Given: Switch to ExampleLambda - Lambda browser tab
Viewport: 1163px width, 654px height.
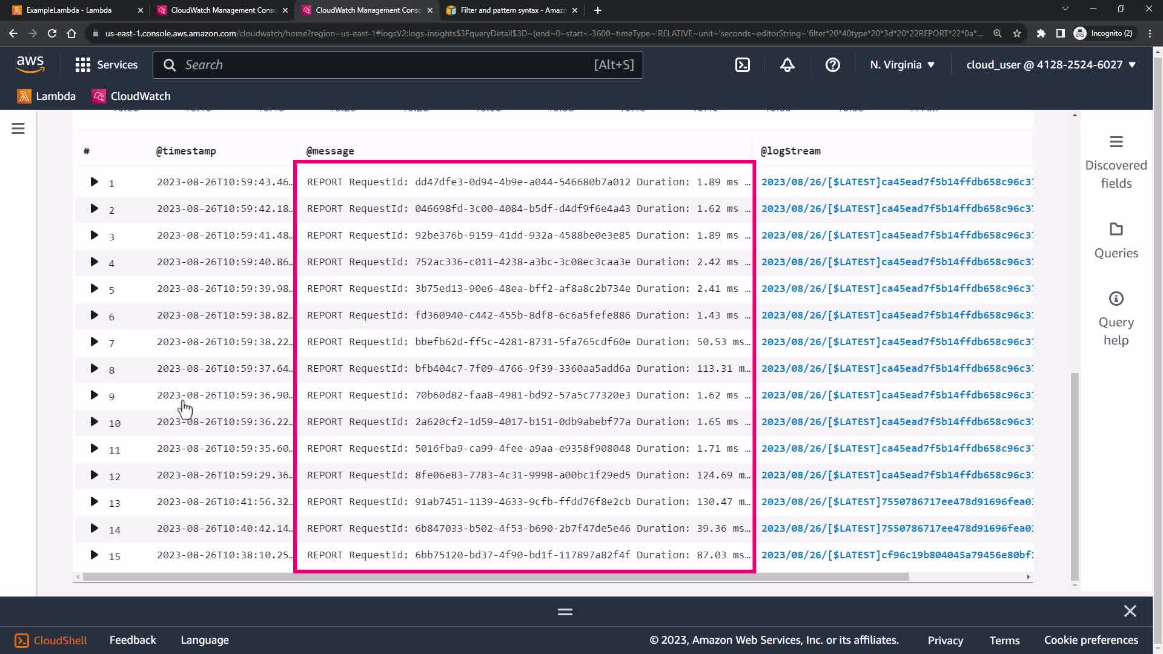Looking at the screenshot, I should pyautogui.click(x=70, y=10).
